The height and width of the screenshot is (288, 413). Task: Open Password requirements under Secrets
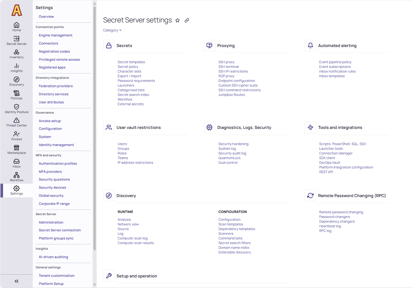click(x=137, y=80)
